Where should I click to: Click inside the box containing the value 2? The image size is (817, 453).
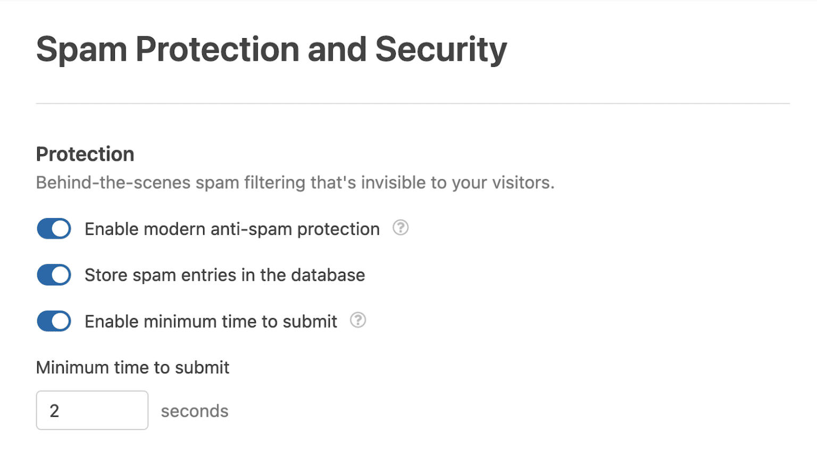(x=91, y=410)
